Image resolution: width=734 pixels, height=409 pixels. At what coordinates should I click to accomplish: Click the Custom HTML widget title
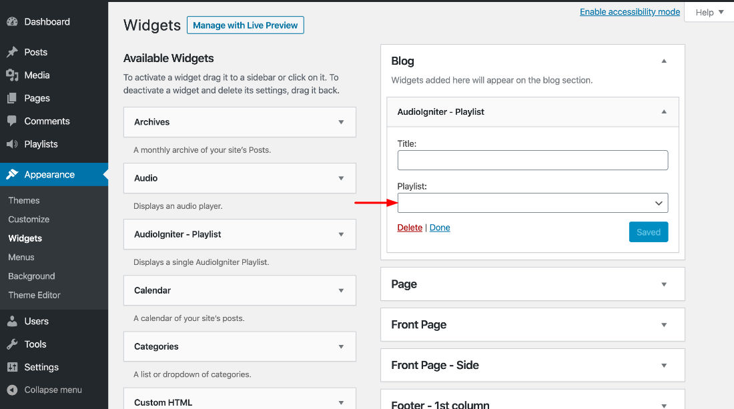pyautogui.click(x=163, y=402)
